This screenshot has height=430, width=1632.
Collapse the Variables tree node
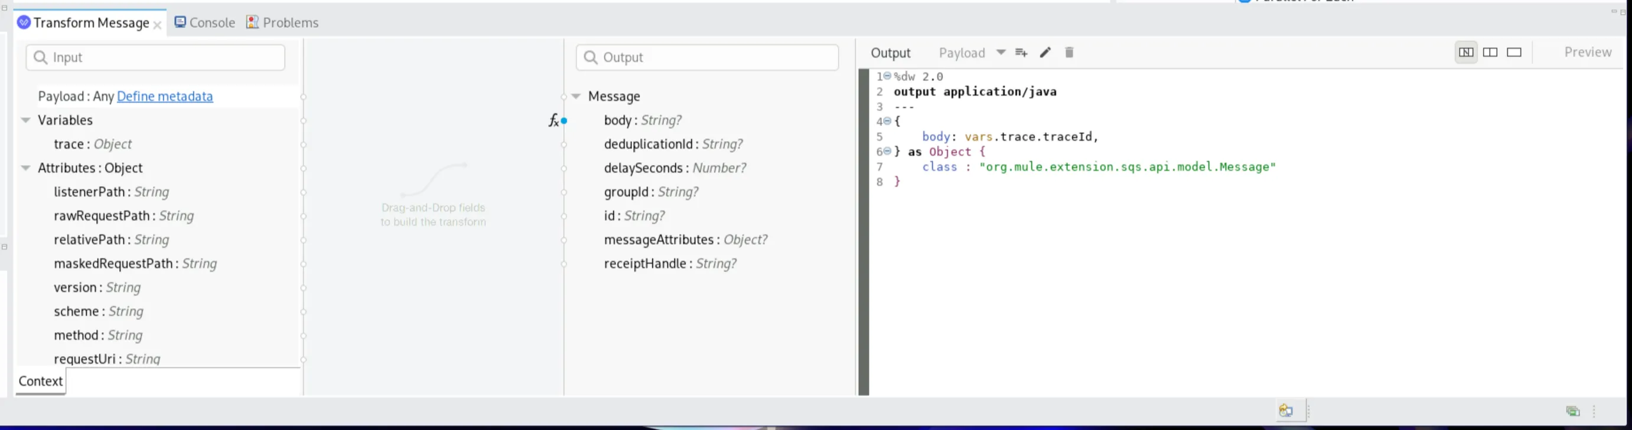coord(26,120)
